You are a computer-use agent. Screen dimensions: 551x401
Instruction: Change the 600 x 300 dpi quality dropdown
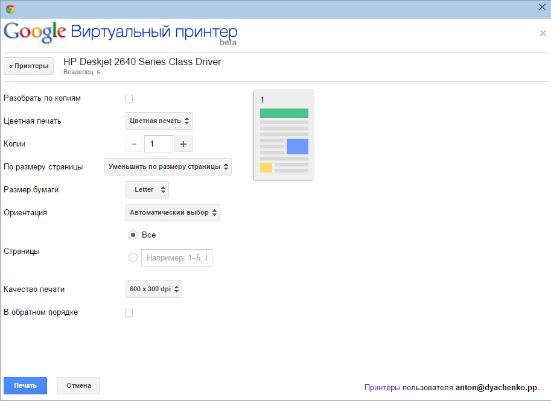click(154, 289)
